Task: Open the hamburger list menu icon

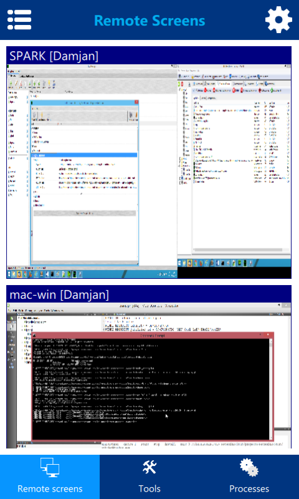Action: click(x=19, y=20)
